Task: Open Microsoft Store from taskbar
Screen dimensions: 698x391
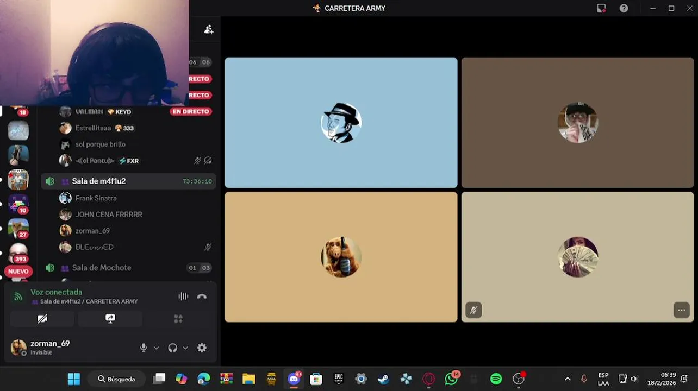Action: (316, 379)
